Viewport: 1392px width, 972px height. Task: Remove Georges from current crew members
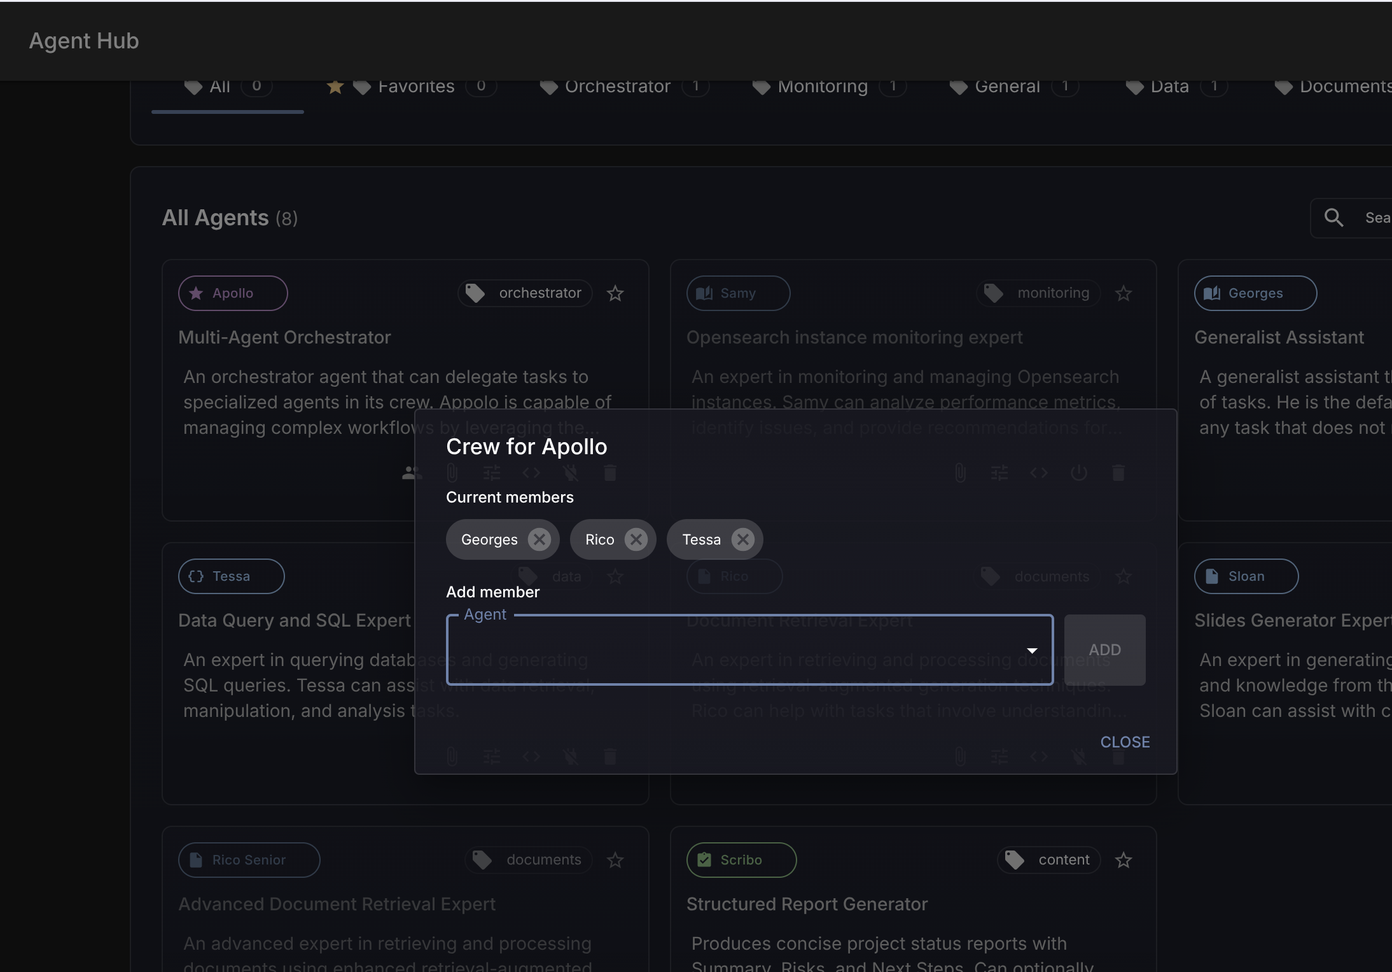point(539,539)
